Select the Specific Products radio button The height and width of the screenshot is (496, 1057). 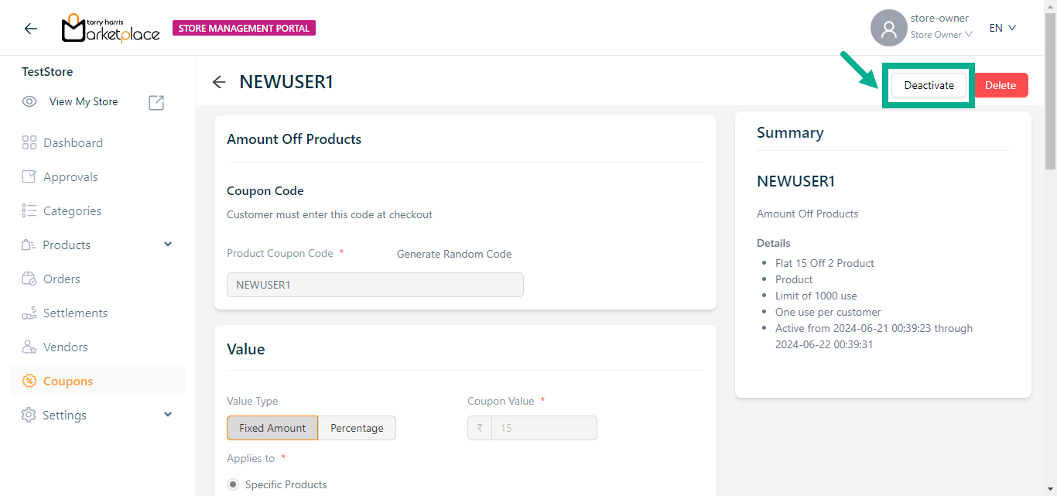pyautogui.click(x=233, y=484)
